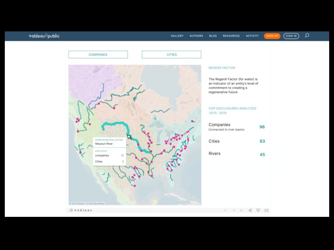
Task: Click the download icon
Action: 258,210
